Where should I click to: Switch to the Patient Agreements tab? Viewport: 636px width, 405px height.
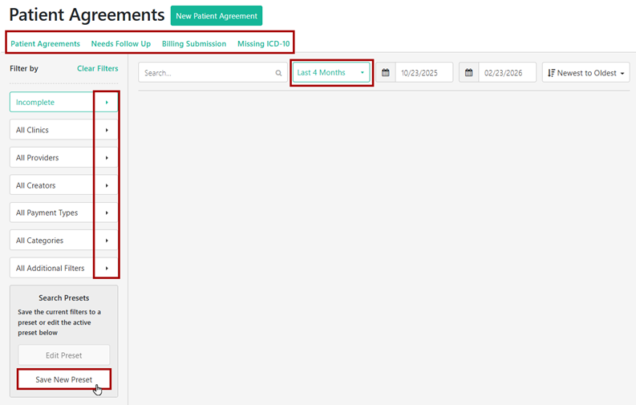tap(45, 43)
